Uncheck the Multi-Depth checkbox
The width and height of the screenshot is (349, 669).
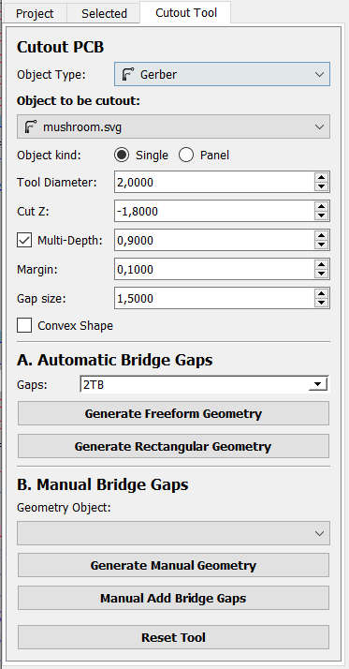pyautogui.click(x=24, y=240)
